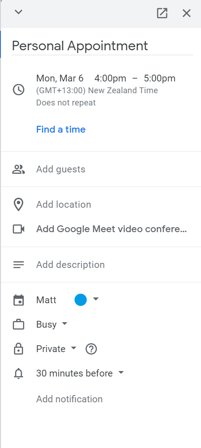Click the location pin icon
201x448 pixels.
[x=19, y=205]
